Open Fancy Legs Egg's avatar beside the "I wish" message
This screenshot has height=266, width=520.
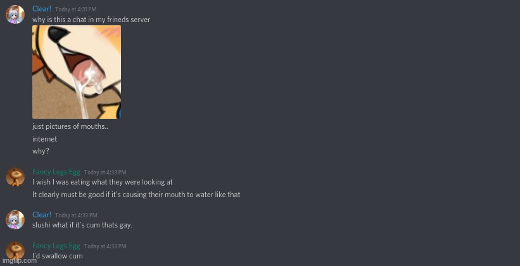(15, 177)
